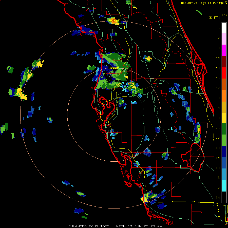Click the '54' legend value
This screenshot has height=228, width=228.
218,58
